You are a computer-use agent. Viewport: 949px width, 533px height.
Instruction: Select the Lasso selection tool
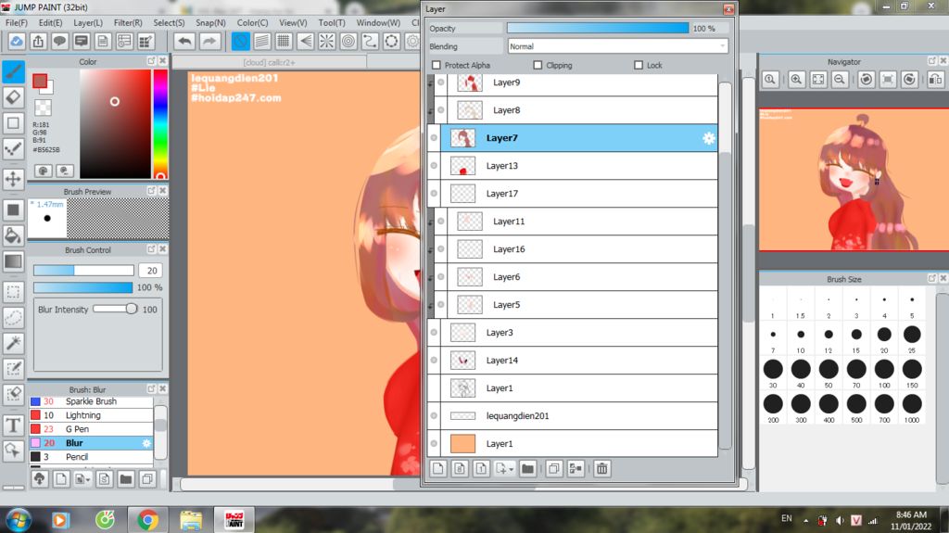13,317
